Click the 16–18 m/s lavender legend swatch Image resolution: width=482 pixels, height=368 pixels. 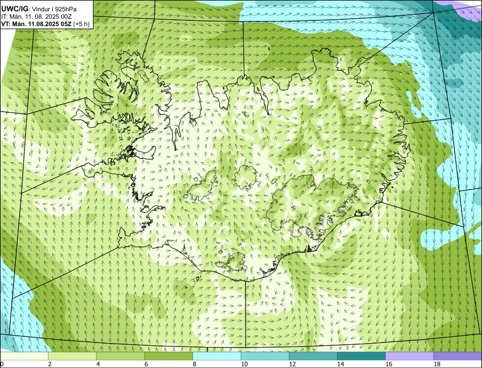409,356
